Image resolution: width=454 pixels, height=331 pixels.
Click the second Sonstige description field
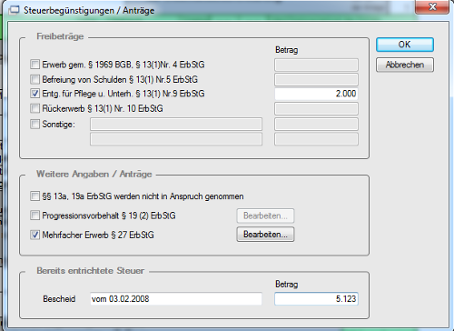tap(176, 139)
